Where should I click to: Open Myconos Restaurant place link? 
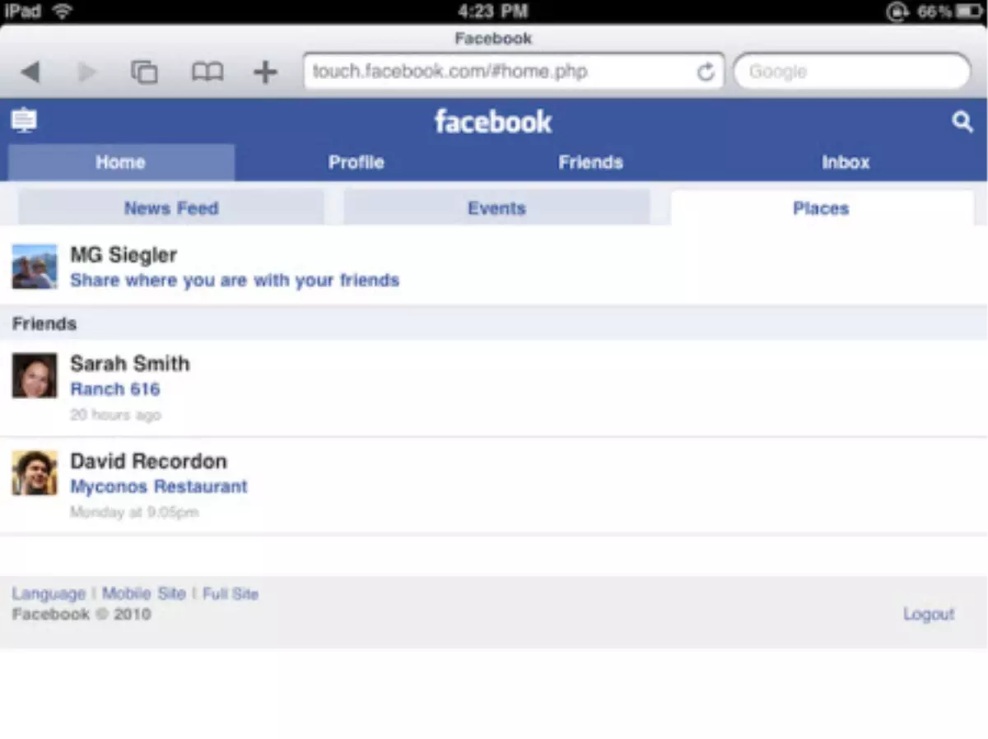159,486
